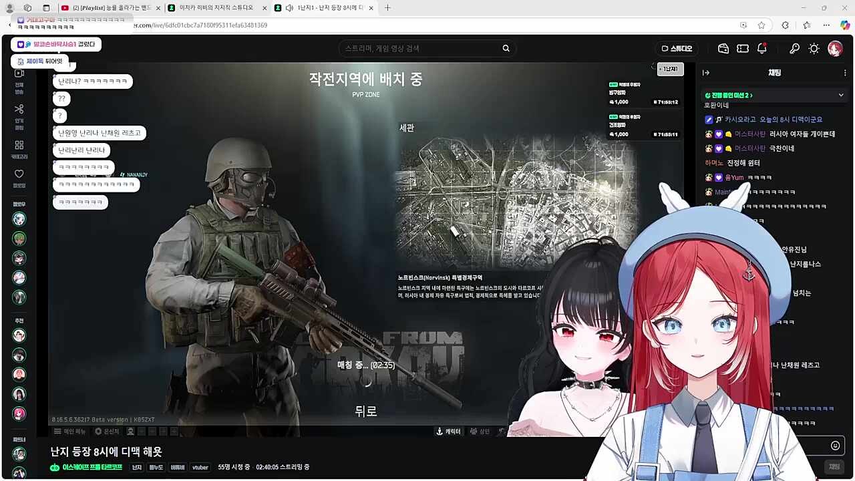Open the notifications bell
The height and width of the screenshot is (481, 855).
tap(762, 49)
